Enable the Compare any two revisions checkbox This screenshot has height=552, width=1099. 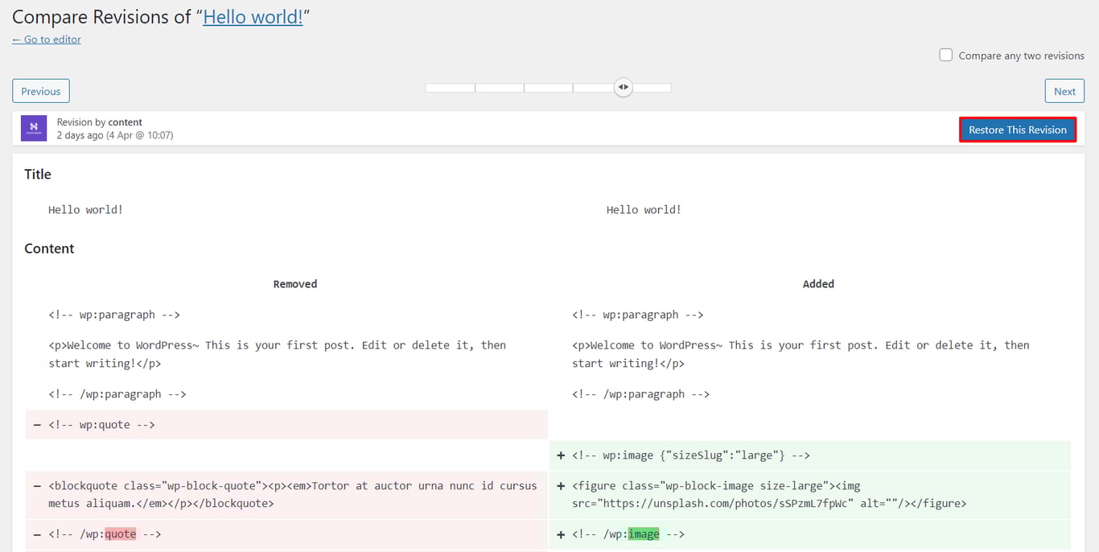point(945,54)
